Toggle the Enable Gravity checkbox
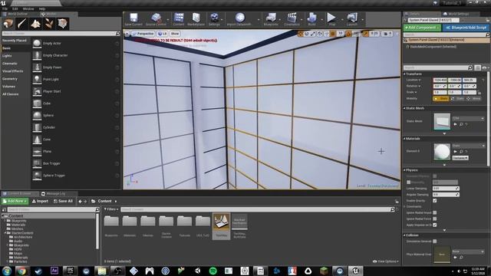 point(435,201)
